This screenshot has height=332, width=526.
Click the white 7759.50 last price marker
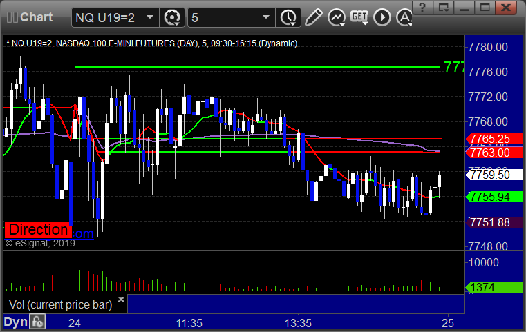click(494, 175)
